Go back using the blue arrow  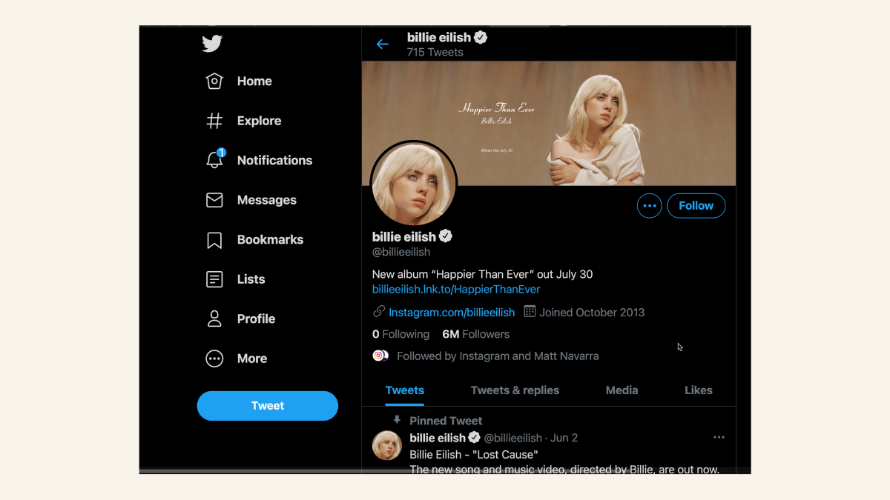tap(383, 44)
